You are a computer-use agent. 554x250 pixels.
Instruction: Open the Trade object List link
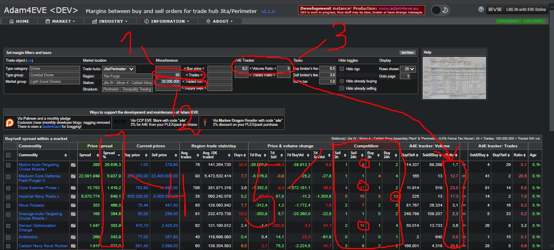pos(29,60)
